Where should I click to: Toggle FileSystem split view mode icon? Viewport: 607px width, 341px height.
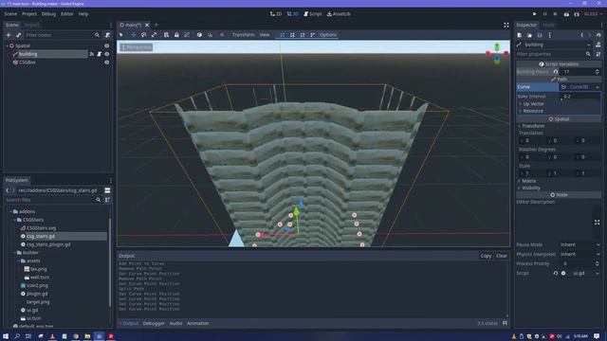[x=107, y=190]
